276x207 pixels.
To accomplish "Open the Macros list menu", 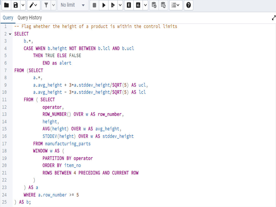I will [x=176, y=5].
